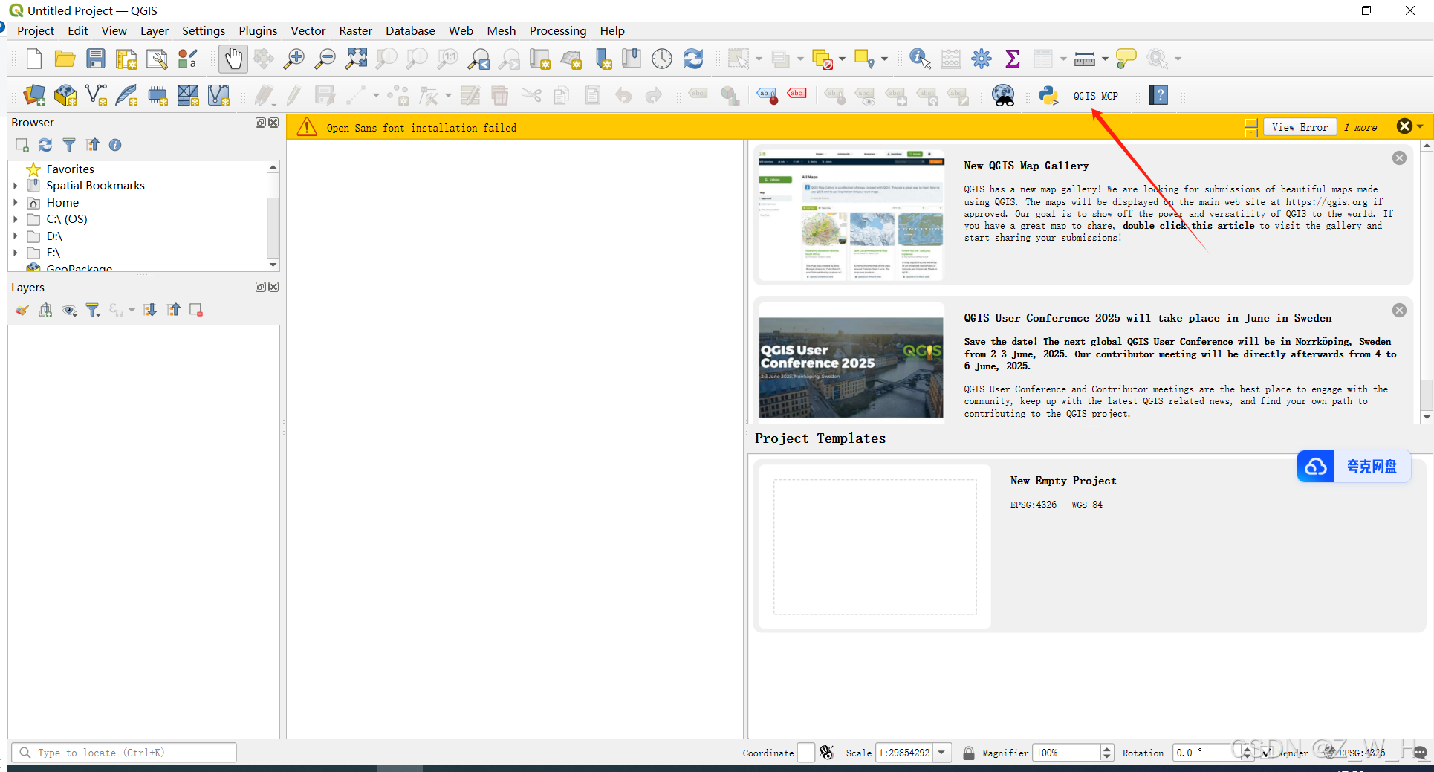Open the Python Console icon
This screenshot has height=772, width=1434.
pos(1048,95)
